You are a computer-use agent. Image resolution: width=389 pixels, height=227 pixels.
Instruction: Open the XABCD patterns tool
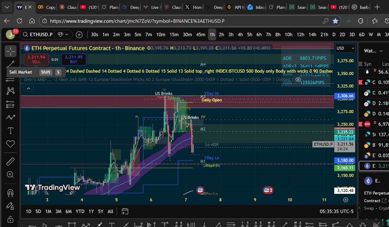(11, 90)
